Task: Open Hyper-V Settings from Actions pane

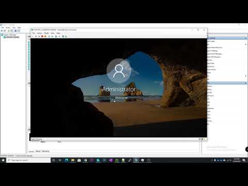Action: (x=212, y=51)
